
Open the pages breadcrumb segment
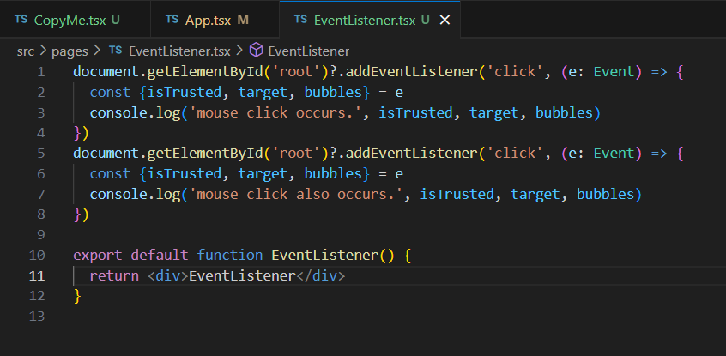(70, 51)
